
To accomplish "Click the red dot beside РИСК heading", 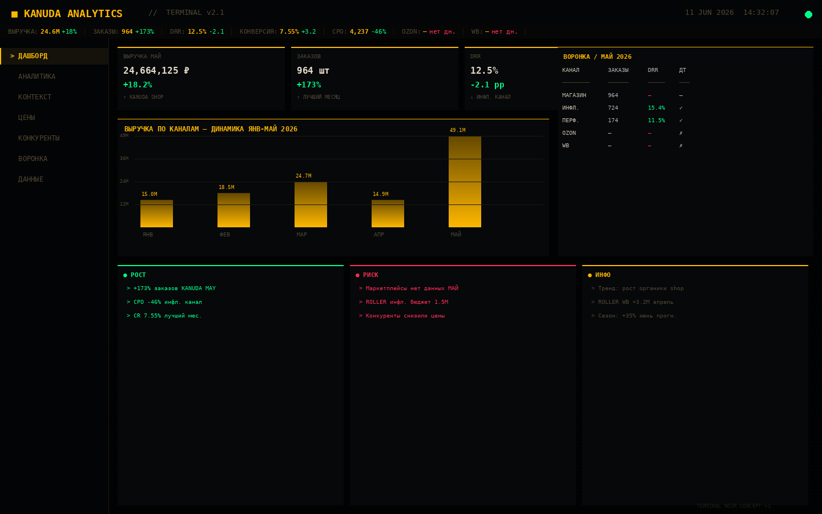I will [357, 275].
